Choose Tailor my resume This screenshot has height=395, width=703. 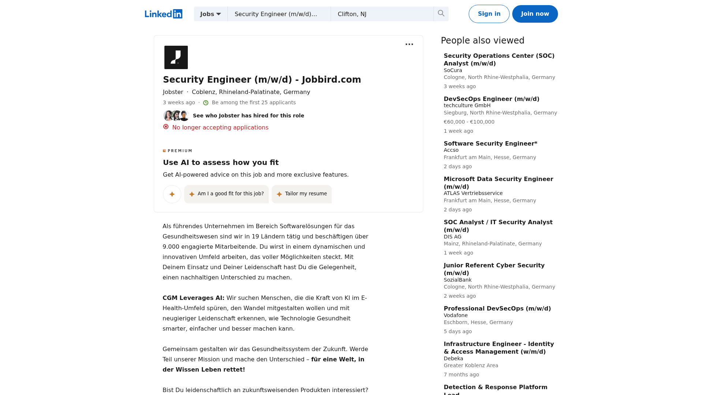(x=302, y=194)
